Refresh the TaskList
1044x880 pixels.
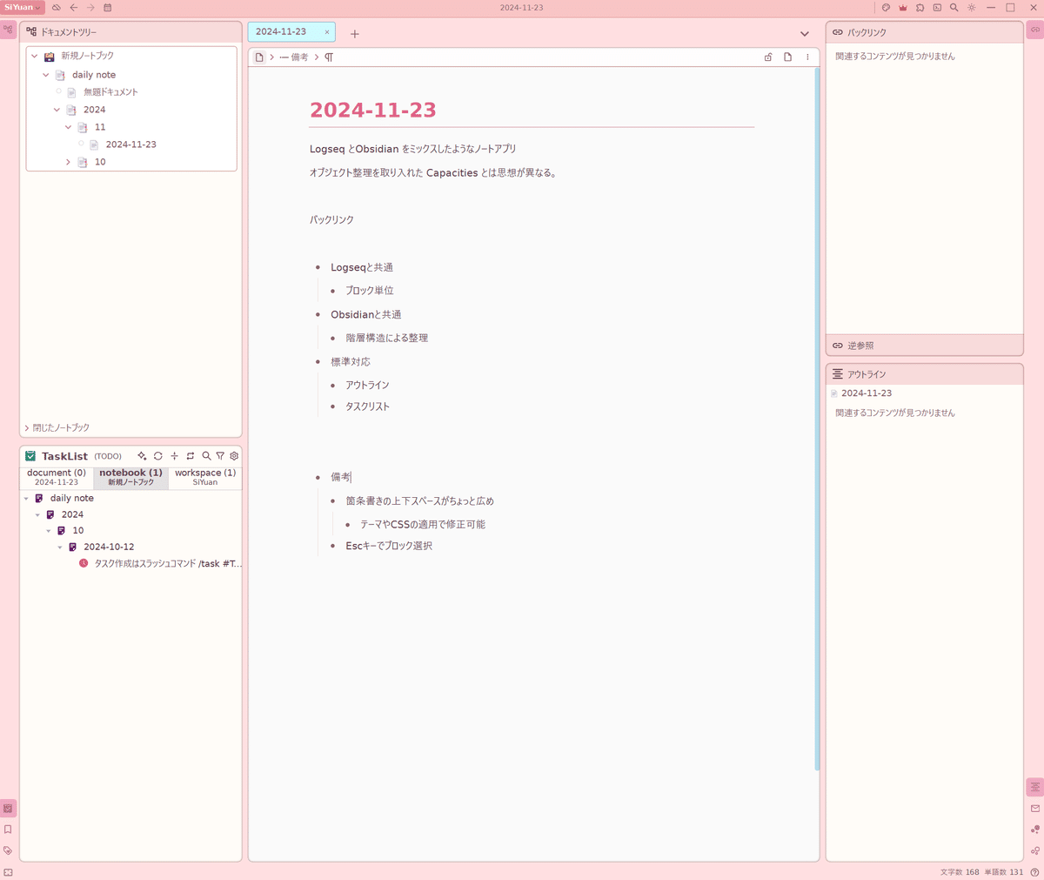158,456
